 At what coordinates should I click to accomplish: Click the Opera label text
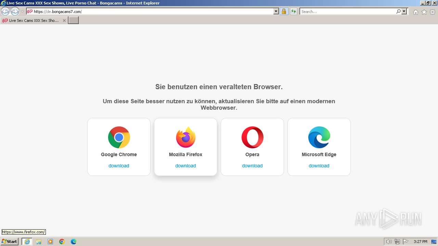click(252, 154)
